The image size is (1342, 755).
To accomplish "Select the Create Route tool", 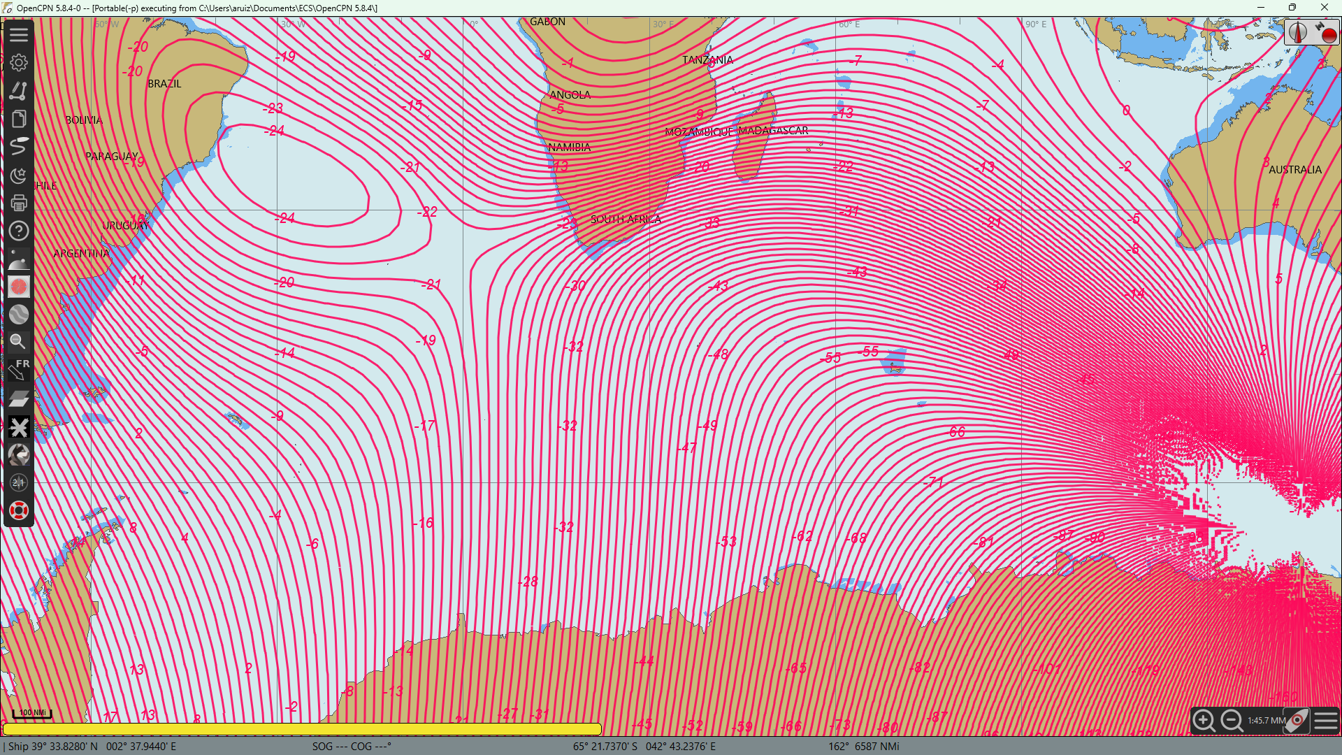I will click(19, 91).
